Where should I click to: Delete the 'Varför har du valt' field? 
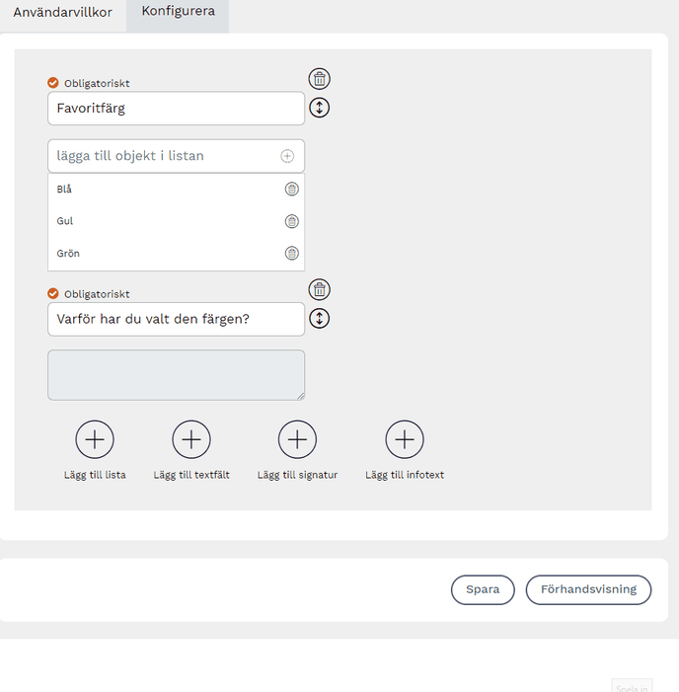[x=319, y=289]
